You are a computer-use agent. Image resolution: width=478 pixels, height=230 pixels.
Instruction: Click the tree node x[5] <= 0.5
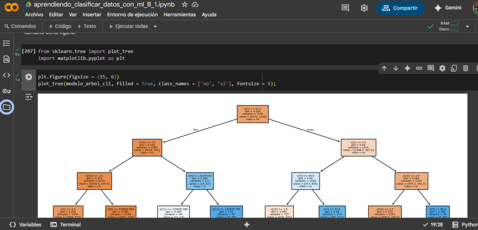click(x=358, y=147)
